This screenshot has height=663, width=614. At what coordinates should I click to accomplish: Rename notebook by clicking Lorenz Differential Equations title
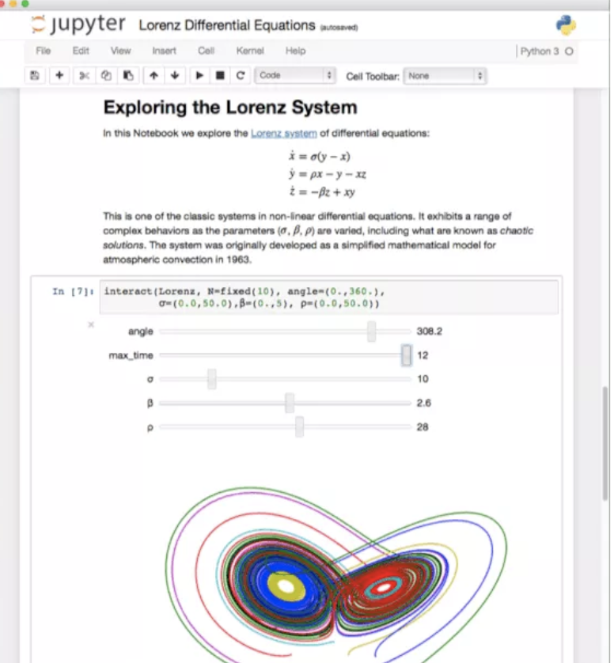[x=227, y=25]
